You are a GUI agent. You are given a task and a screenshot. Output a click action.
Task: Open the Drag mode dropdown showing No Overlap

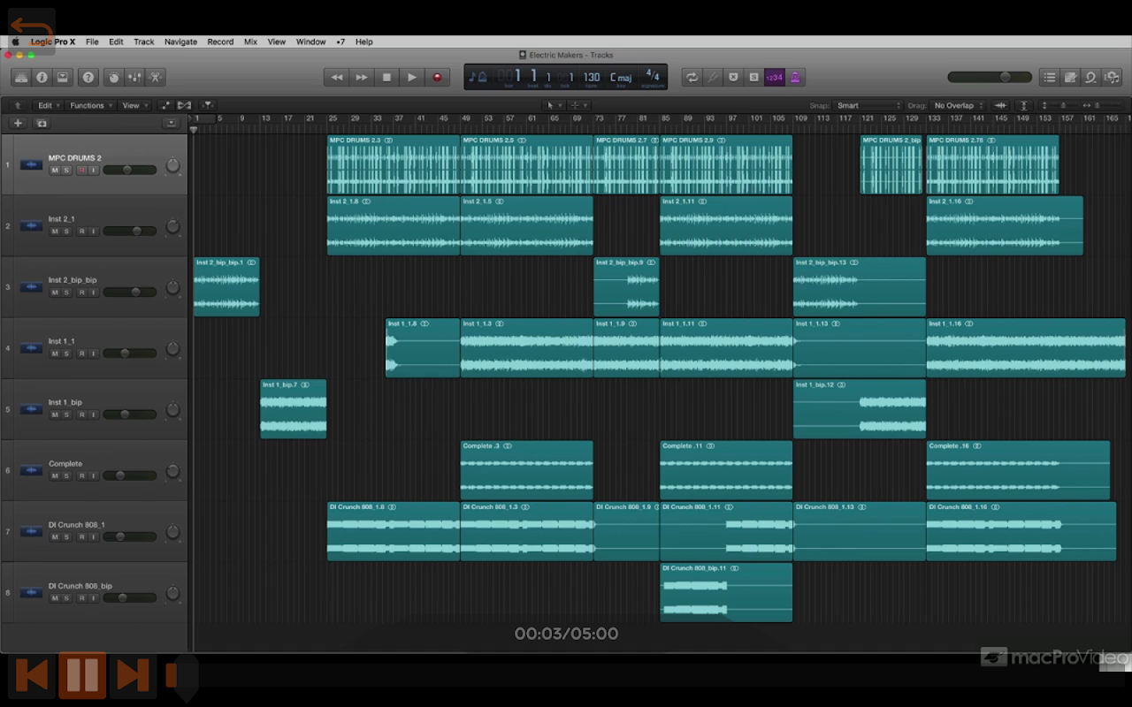pos(959,106)
